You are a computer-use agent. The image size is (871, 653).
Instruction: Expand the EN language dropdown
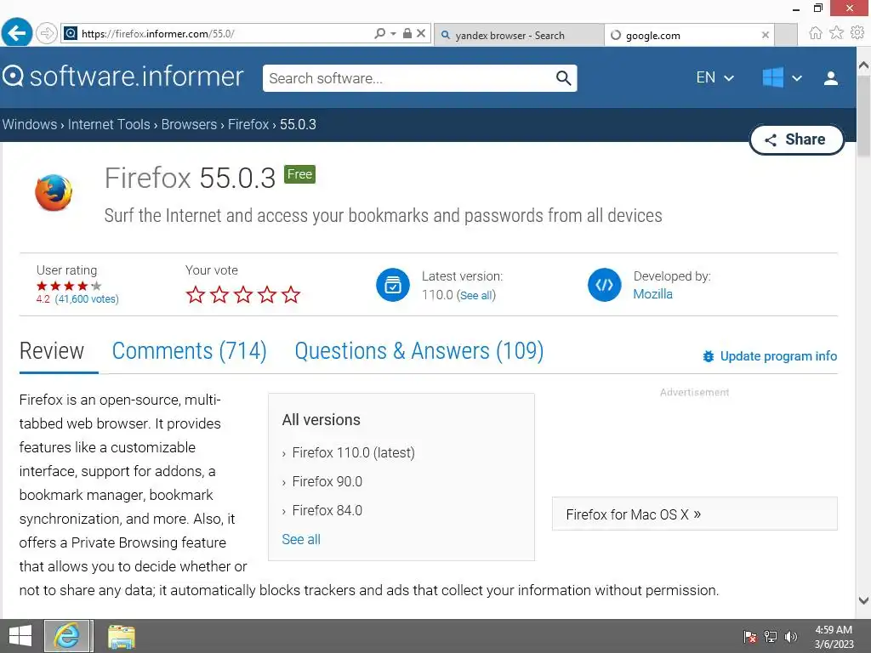tap(714, 77)
